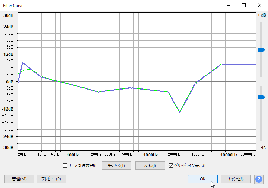This screenshot has width=268, height=188.
Task: Close the Filter Curve dialog
Action: coord(260,5)
